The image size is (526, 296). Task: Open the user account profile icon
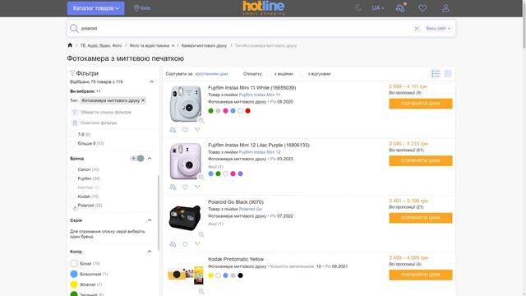[x=445, y=8]
